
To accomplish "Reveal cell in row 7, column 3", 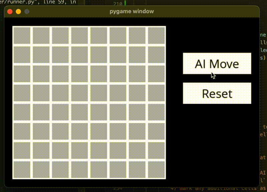I will 60,151.
